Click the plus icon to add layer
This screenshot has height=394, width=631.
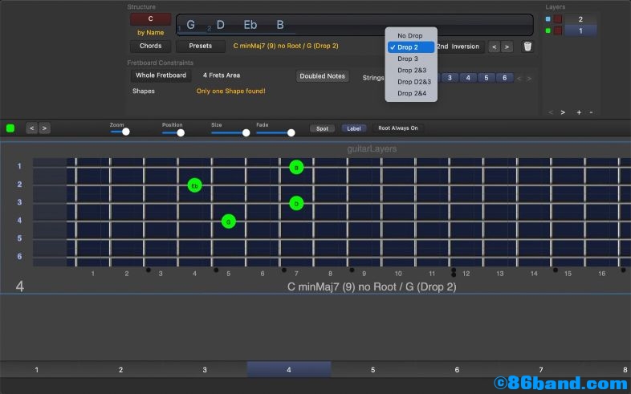tap(579, 112)
